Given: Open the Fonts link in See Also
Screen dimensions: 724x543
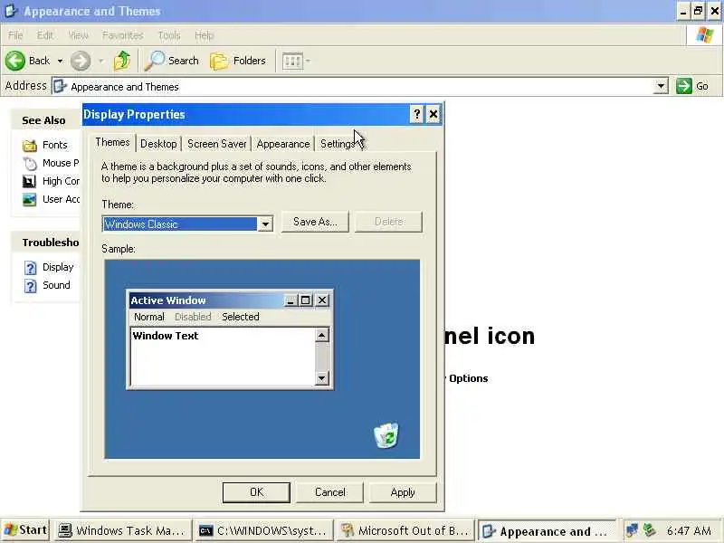Looking at the screenshot, I should 54,145.
